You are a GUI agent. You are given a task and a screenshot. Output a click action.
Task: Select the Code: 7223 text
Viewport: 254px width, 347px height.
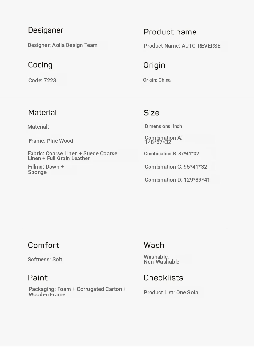tap(42, 81)
